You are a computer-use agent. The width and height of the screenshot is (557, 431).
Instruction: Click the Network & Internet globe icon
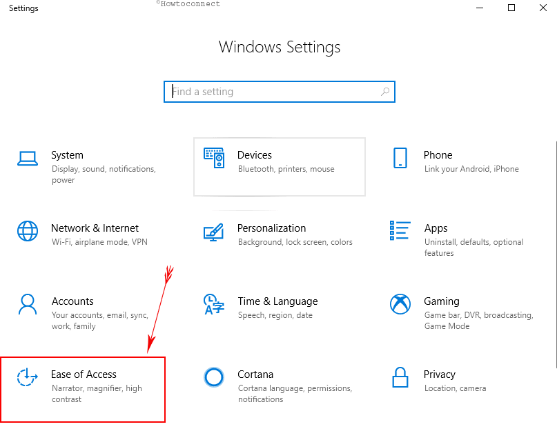coord(28,231)
